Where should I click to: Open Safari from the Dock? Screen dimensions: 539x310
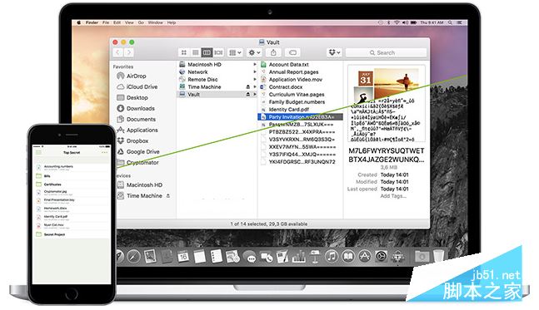coord(133,257)
